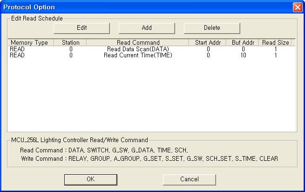305x192 pixels.
Task: Click the Station column header
Action: (71, 42)
